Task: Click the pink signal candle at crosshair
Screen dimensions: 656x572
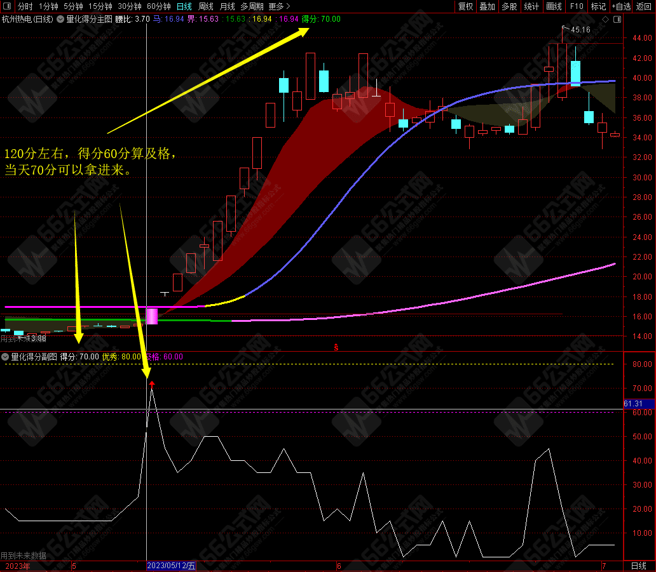Action: [x=151, y=316]
